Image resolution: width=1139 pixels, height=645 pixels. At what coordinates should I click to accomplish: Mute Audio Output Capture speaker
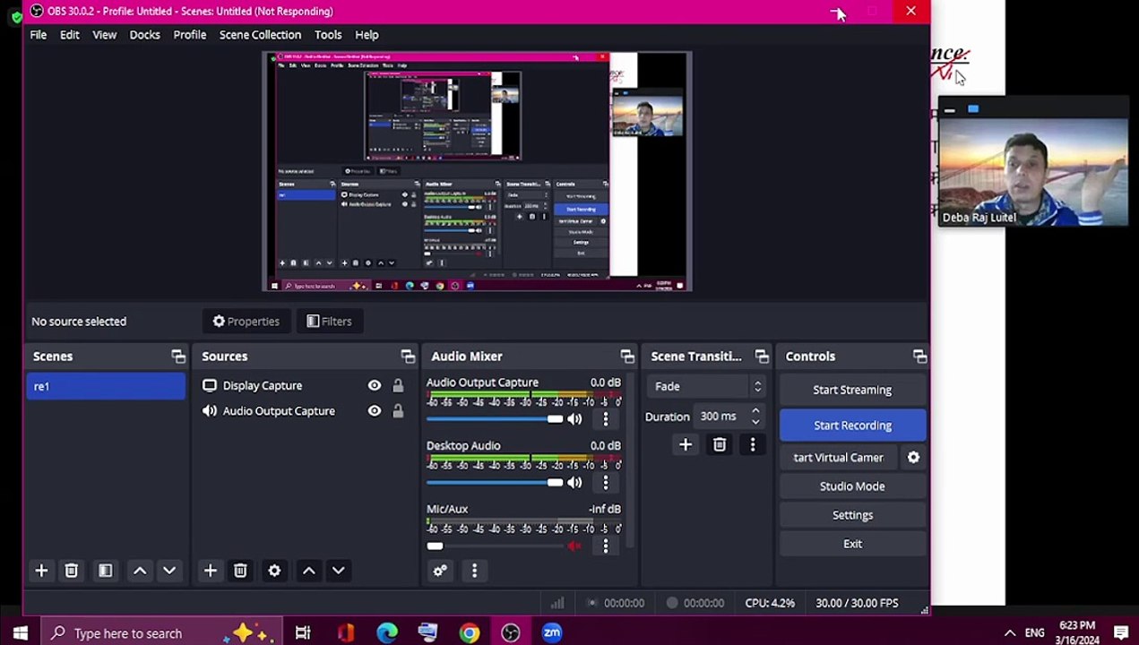point(574,419)
